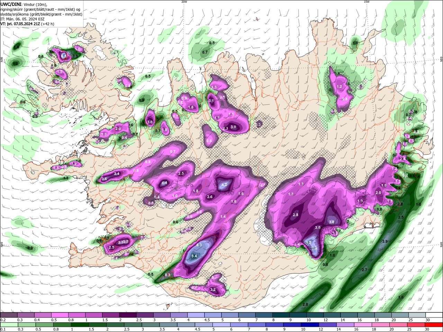443x332 pixels.
Task: Pick the pale green 0.1 swatch in the rain legend
Action: coord(9,325)
